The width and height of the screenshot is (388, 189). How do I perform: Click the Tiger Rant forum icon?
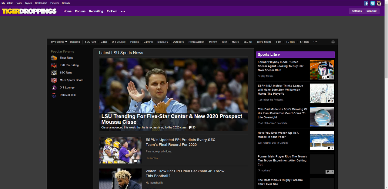pyautogui.click(x=54, y=58)
